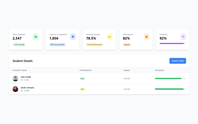Screen dimensions: 198x124
Task: Select the name Sarah Johnson
Action: pos(27,88)
